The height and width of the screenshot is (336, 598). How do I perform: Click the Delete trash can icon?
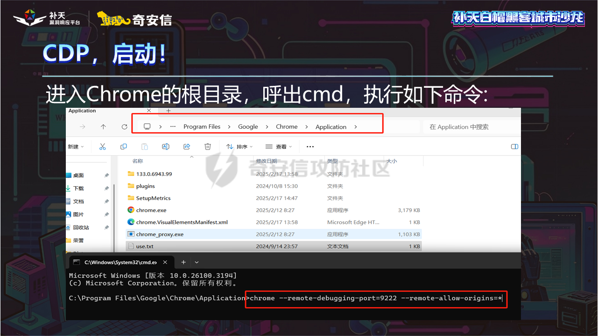tap(208, 147)
